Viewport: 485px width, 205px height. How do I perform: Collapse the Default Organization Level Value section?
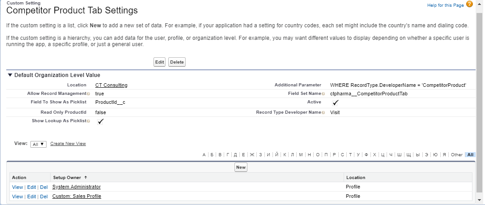click(x=10, y=75)
